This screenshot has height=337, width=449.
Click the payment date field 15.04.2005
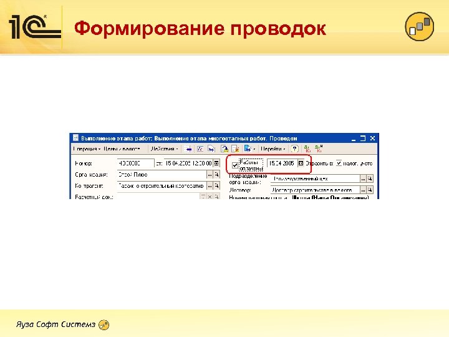(x=282, y=164)
